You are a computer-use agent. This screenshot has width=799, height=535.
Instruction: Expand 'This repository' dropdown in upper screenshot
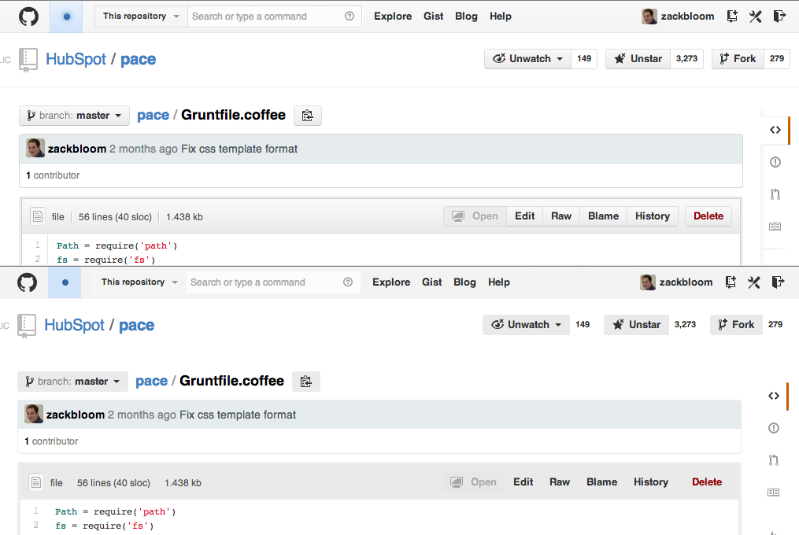[x=141, y=17]
